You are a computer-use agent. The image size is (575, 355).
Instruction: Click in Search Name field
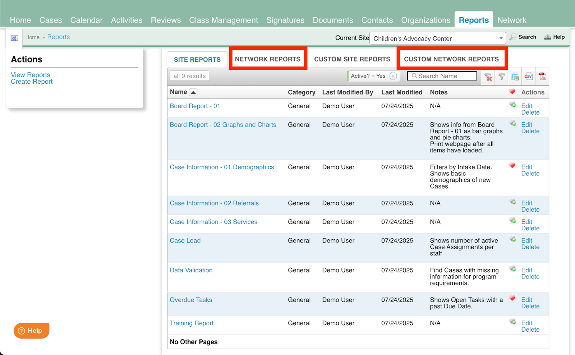442,76
